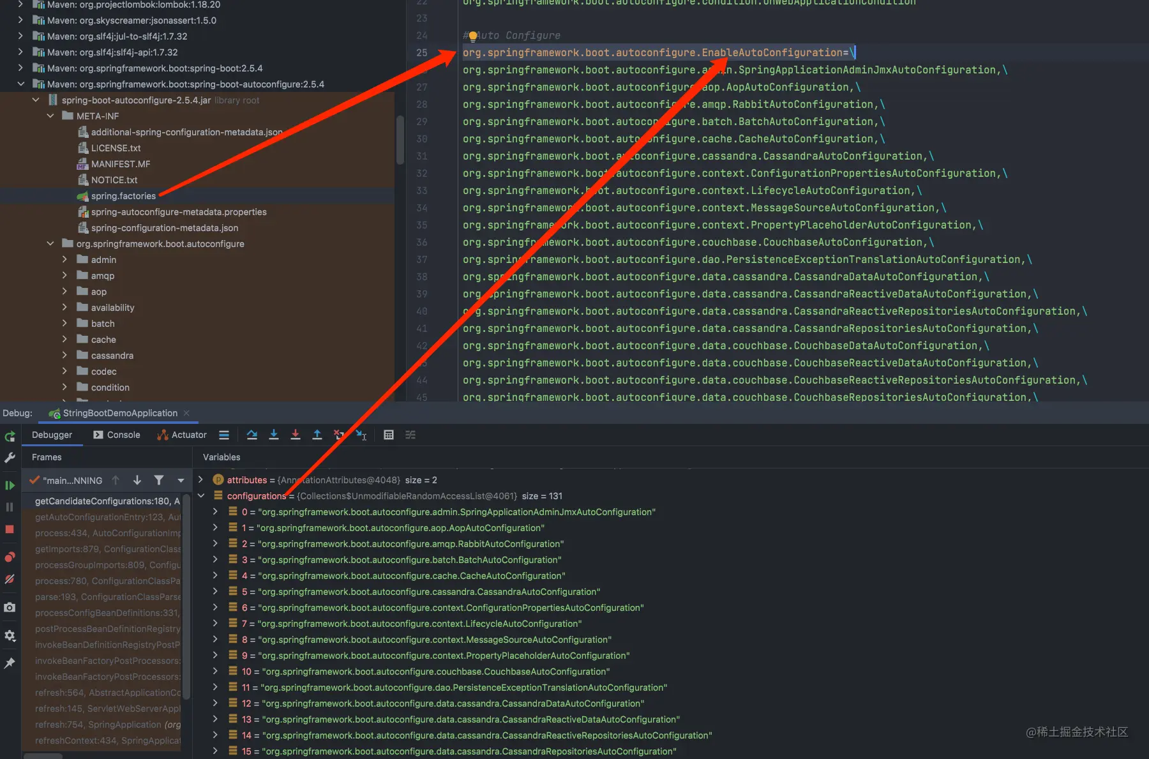Collapse the META-INF folder
The image size is (1149, 759).
50,116
